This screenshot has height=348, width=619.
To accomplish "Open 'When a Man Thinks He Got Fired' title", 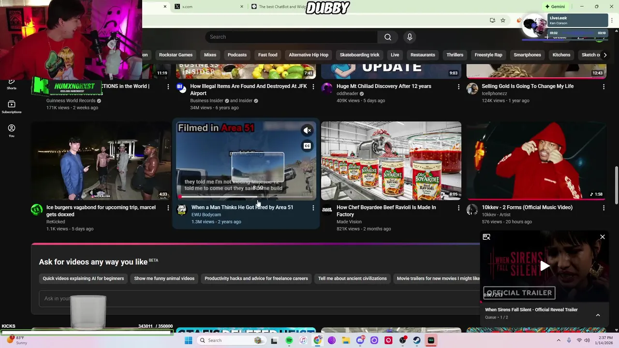I will pos(242,207).
